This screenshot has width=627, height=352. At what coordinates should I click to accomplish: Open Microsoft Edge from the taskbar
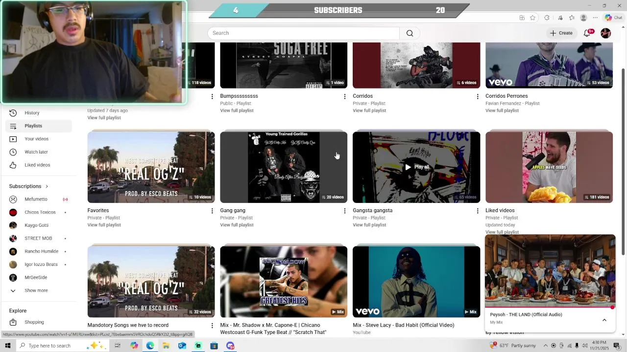click(150, 346)
